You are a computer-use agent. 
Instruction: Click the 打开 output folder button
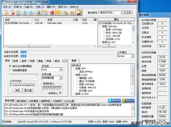tap(129, 12)
